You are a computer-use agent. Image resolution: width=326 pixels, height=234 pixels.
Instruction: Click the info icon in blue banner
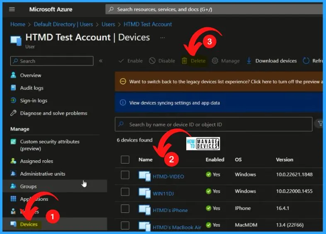pyautogui.click(x=123, y=103)
